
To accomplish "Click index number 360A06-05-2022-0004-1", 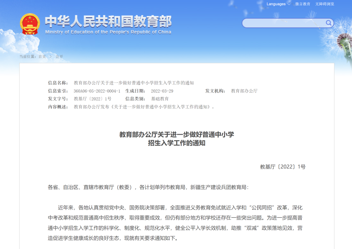I will [97, 91].
